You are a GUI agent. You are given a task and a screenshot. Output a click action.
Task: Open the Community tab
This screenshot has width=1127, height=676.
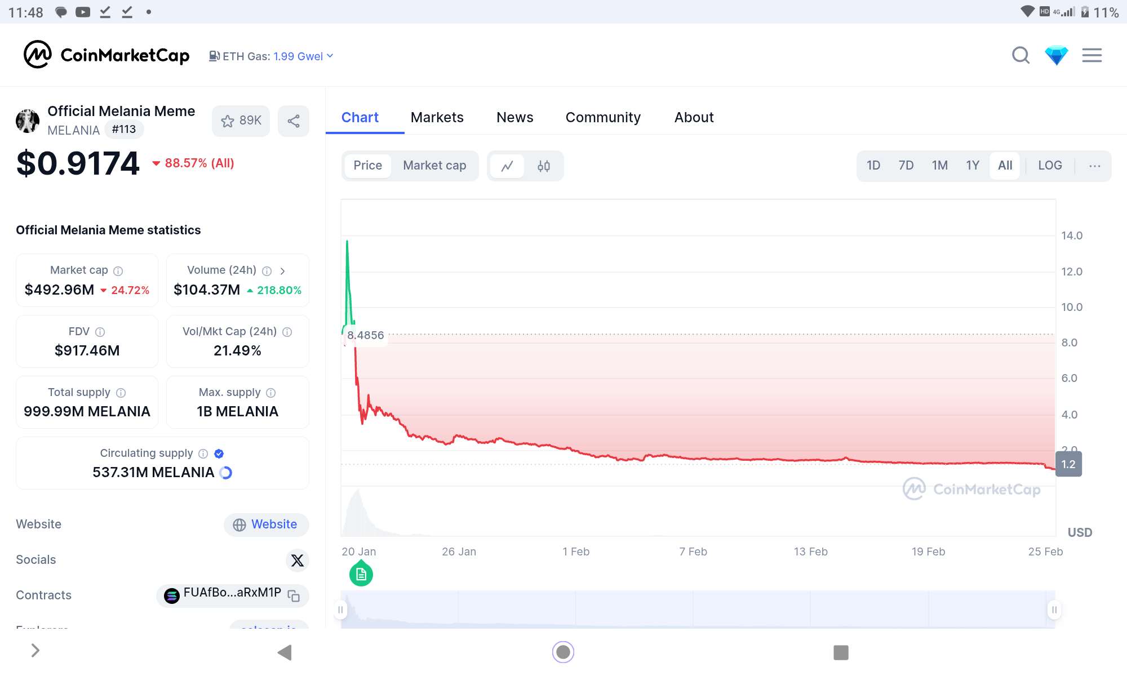tap(603, 117)
